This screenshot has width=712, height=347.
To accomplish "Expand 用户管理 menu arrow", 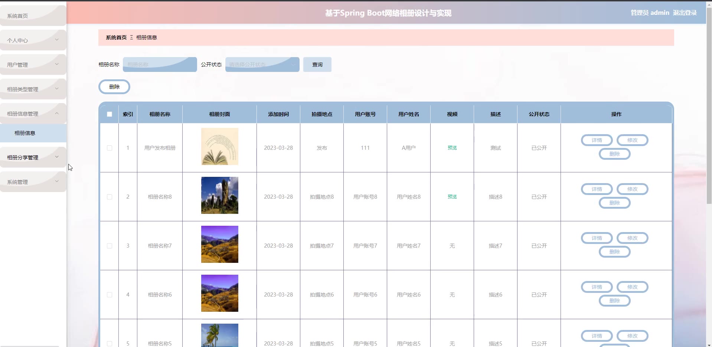I will [57, 64].
